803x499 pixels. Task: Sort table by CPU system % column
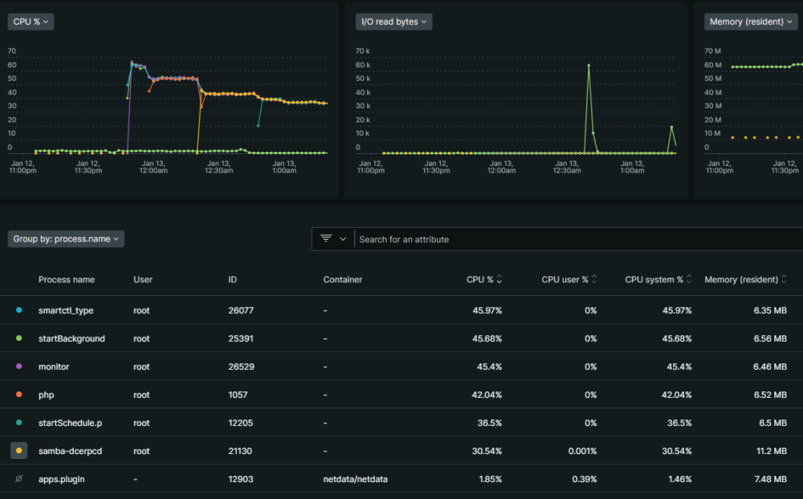(658, 279)
